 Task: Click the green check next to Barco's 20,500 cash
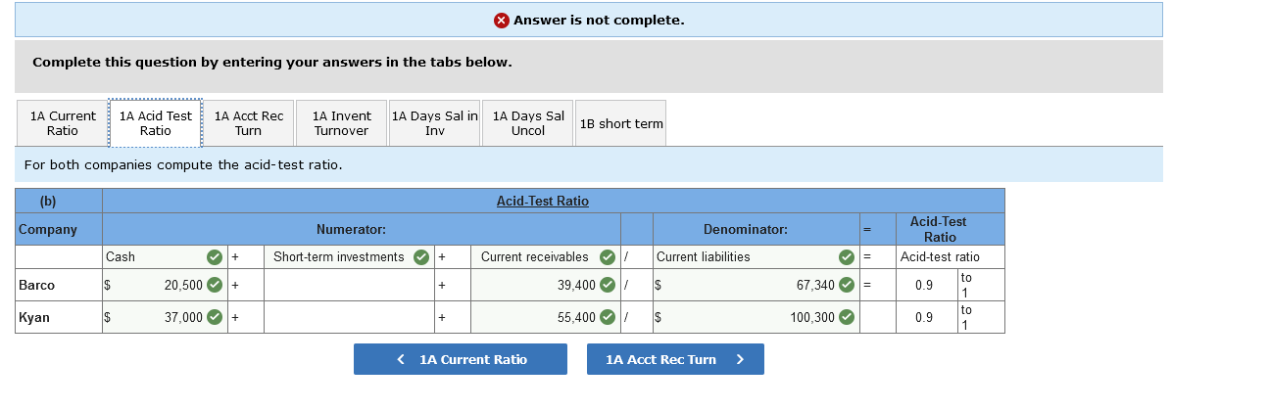point(215,285)
